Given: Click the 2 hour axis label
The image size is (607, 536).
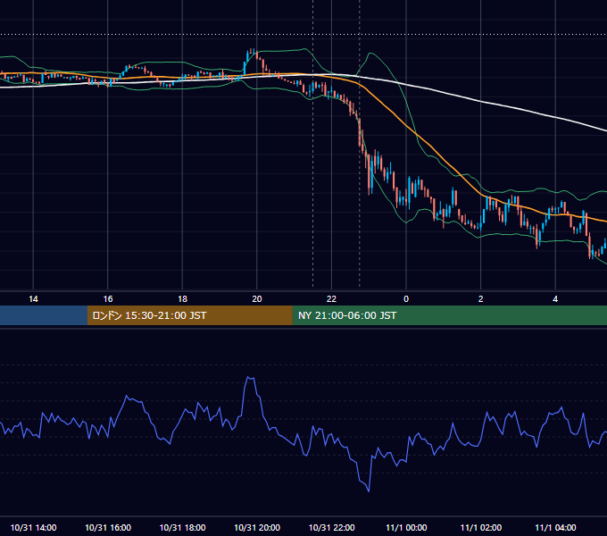Looking at the screenshot, I should coord(481,299).
